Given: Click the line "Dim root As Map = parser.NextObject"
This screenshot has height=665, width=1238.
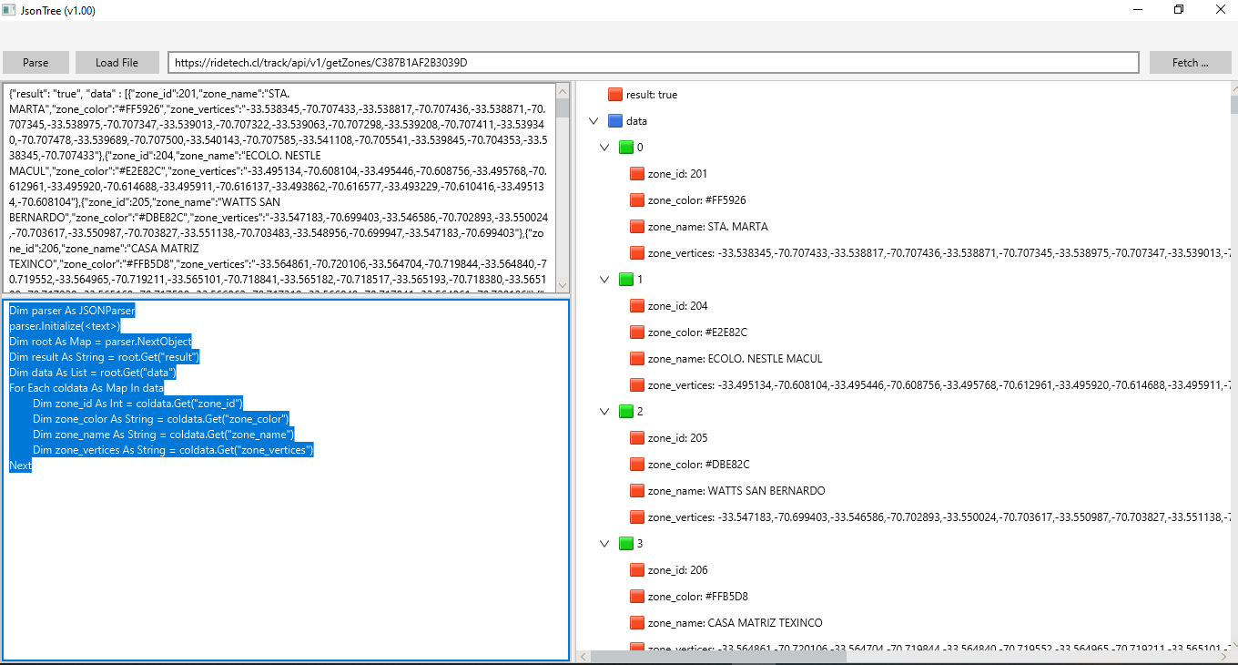Looking at the screenshot, I should pyautogui.click(x=100, y=342).
